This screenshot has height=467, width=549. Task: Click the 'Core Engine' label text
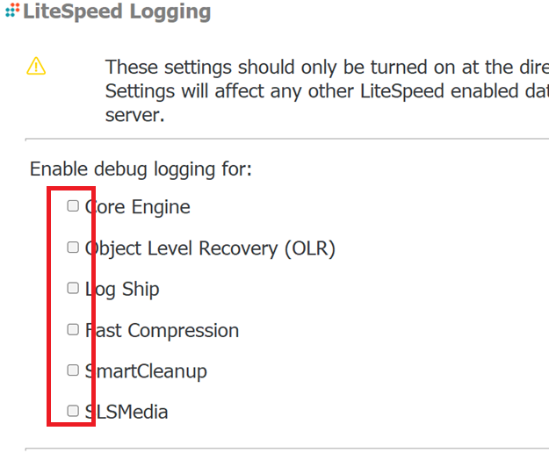tap(138, 207)
